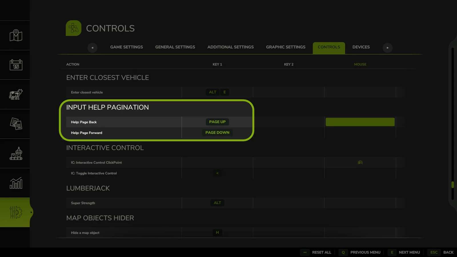Click RESET ALL at the bottom bar
The height and width of the screenshot is (257, 457).
pos(321,252)
